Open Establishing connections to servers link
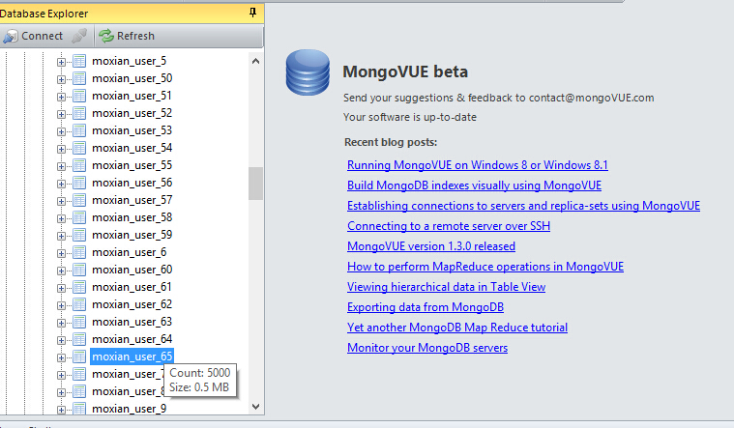Viewport: 734px width, 428px height. click(x=523, y=206)
